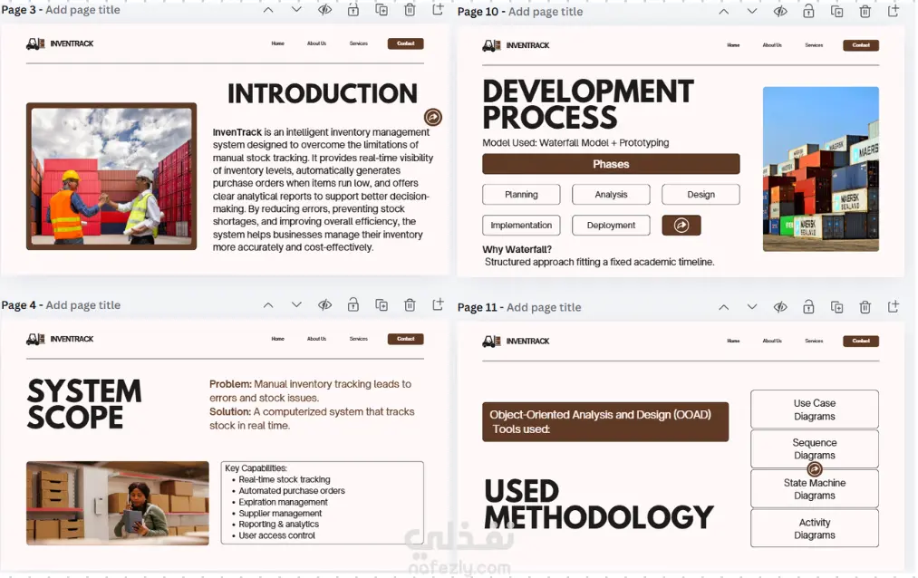
Task: Click InvenTrack forklift logo on Page 3
Action: pyautogui.click(x=35, y=43)
